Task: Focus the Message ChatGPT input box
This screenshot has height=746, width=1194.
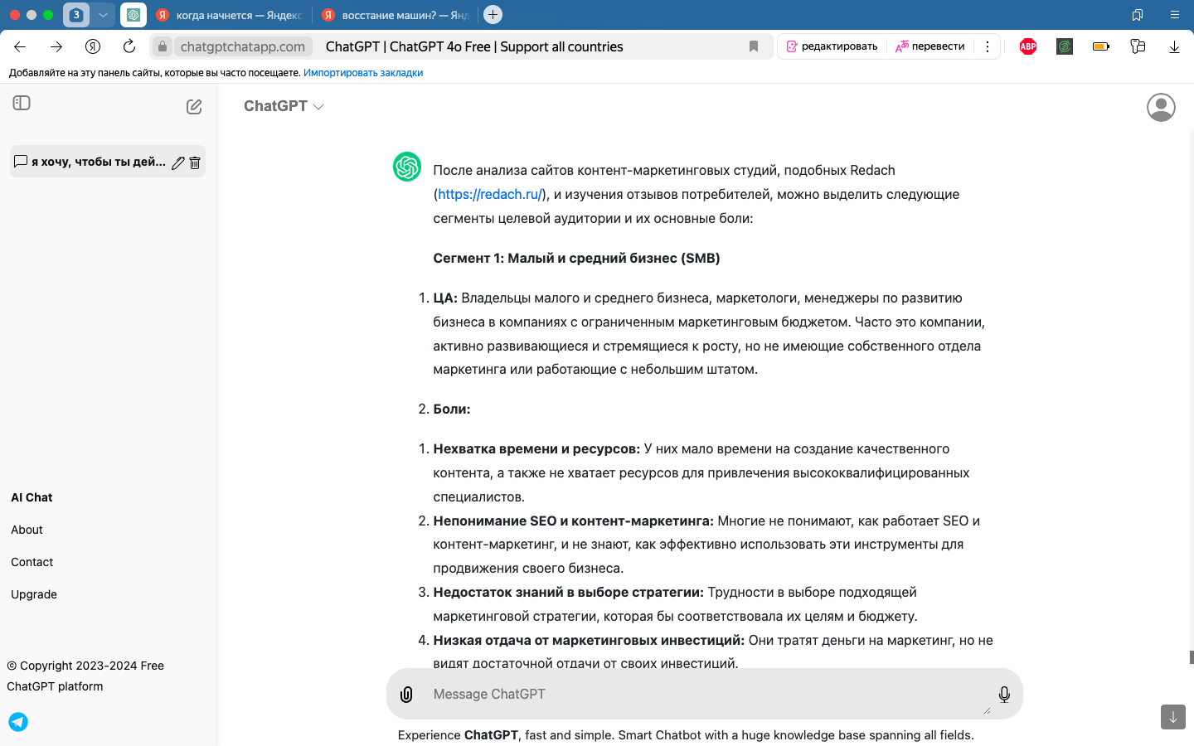Action: [705, 694]
